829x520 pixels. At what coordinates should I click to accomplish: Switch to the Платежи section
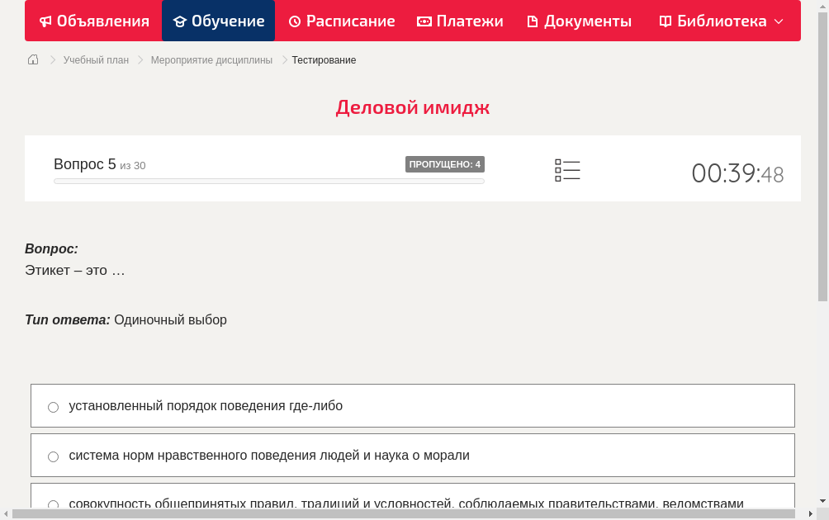pyautogui.click(x=460, y=21)
